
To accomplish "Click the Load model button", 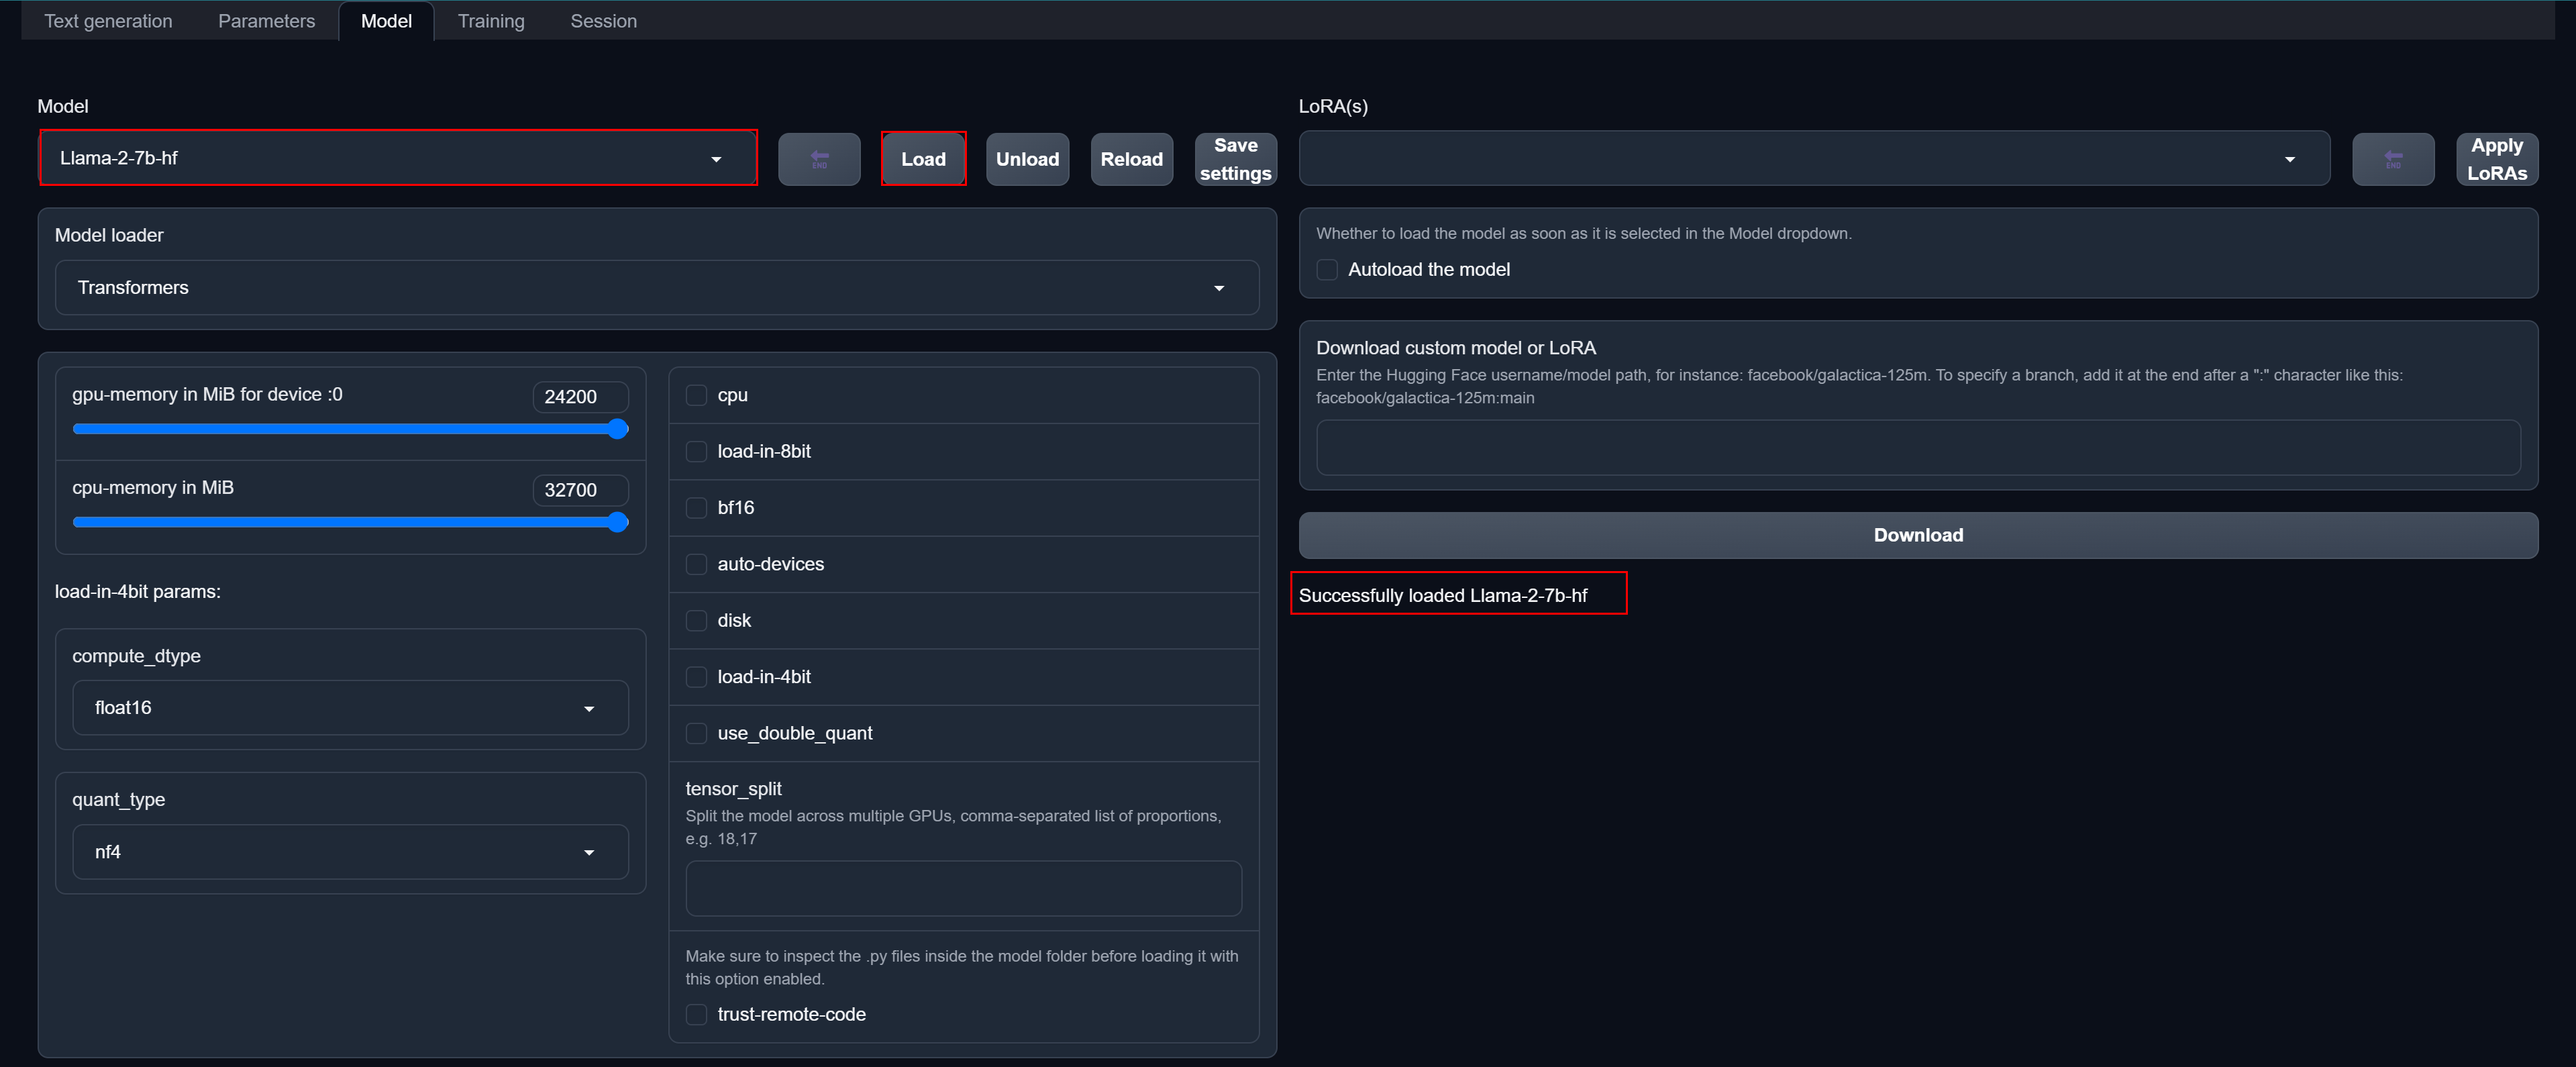I will pyautogui.click(x=923, y=159).
